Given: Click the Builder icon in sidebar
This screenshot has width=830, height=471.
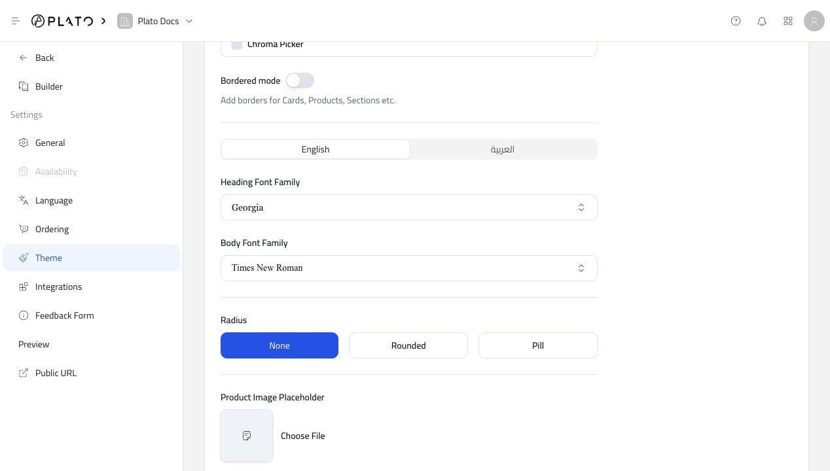Looking at the screenshot, I should pyautogui.click(x=24, y=86).
